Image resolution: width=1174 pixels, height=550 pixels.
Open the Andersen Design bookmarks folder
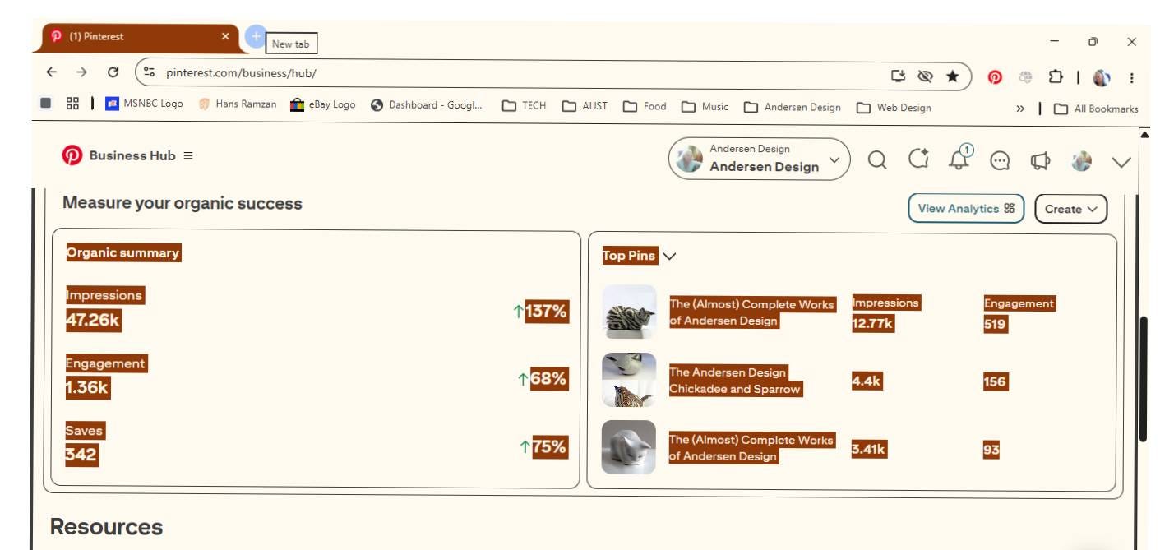pos(793,107)
